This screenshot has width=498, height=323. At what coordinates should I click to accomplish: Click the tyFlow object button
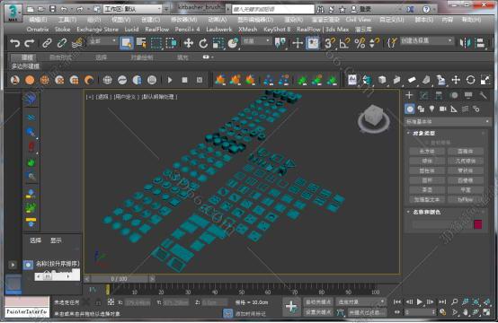[466, 199]
